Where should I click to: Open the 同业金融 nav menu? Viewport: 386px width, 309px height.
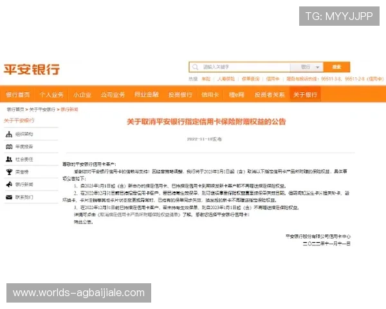(x=147, y=95)
